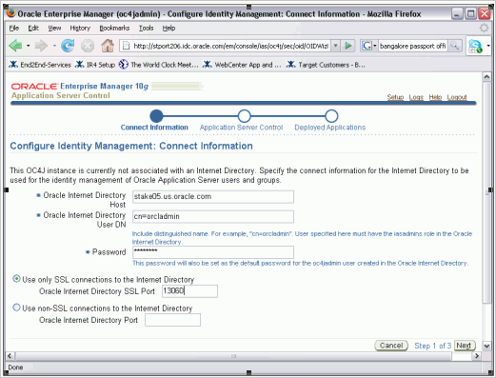This screenshot has height=378, width=496.
Task: Click the Firefox logo in title bar
Action: click(11, 13)
